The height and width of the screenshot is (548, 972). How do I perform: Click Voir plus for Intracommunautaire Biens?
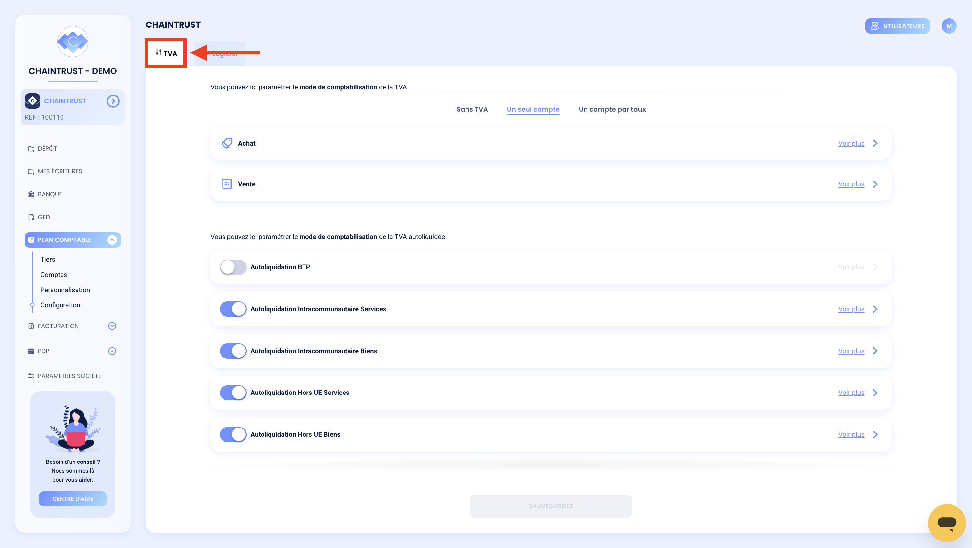click(x=851, y=351)
